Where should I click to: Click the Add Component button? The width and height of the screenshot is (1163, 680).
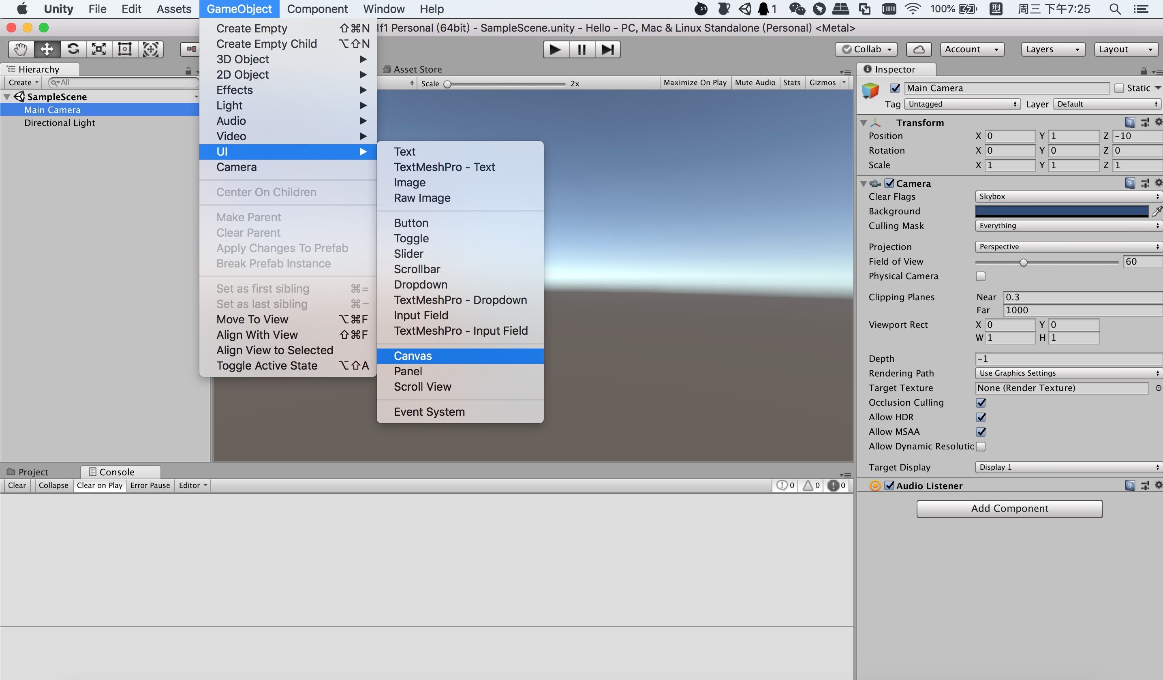(1009, 508)
